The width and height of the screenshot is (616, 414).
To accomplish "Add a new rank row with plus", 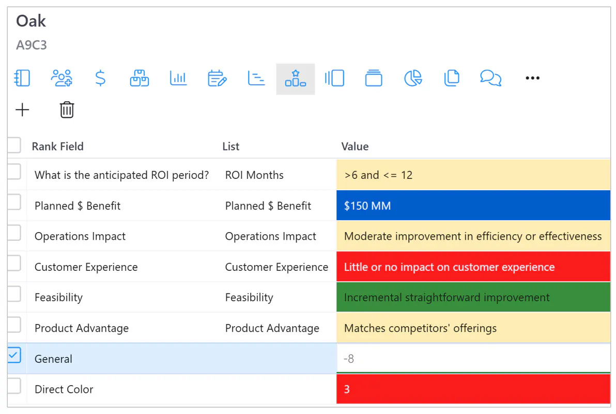I will (22, 110).
